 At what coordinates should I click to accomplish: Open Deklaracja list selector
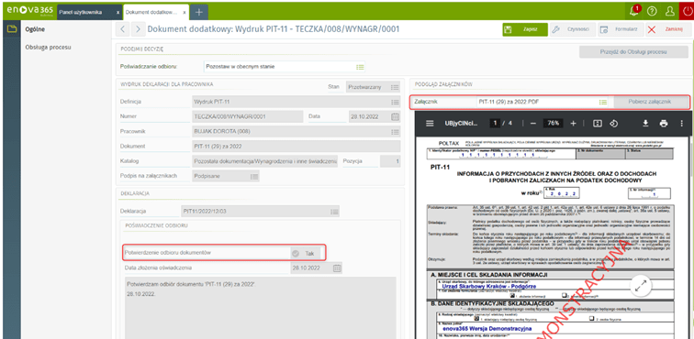click(x=335, y=212)
